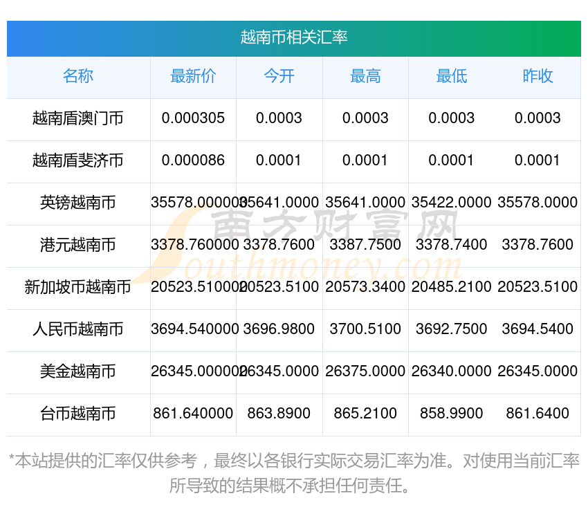588x507 pixels.
Task: Click the 越南盾斐济币 row name
Action: 78,160
